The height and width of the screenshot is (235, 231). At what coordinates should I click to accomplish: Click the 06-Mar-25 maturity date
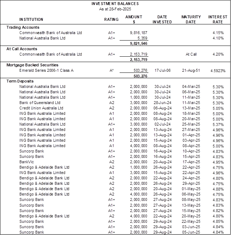[191, 92]
